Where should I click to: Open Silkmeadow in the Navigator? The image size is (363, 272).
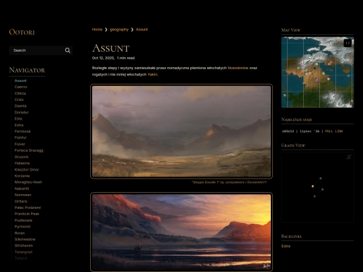point(25,239)
